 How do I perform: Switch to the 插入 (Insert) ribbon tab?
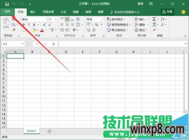[x=33, y=12]
